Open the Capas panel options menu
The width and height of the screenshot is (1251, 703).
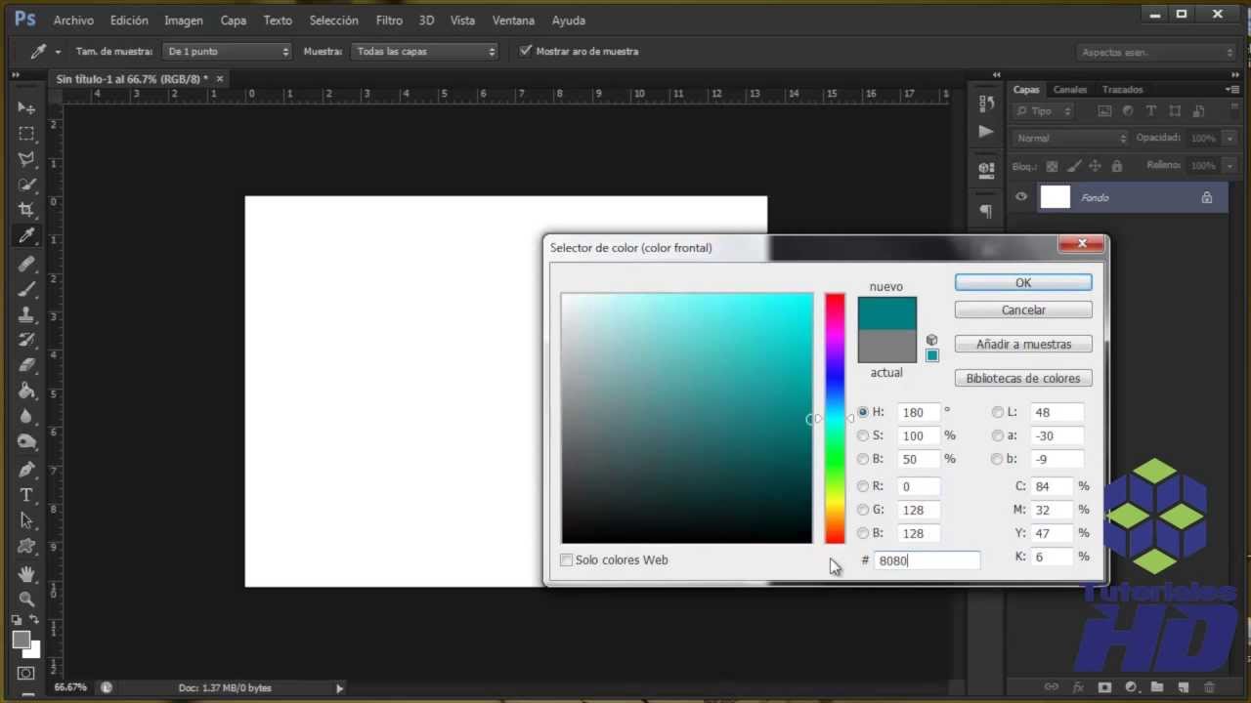pyautogui.click(x=1232, y=89)
